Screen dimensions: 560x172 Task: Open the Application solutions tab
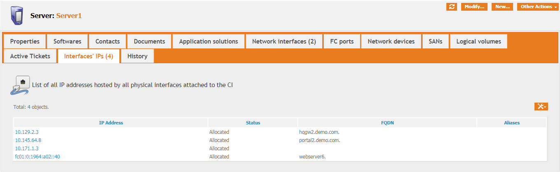click(208, 41)
